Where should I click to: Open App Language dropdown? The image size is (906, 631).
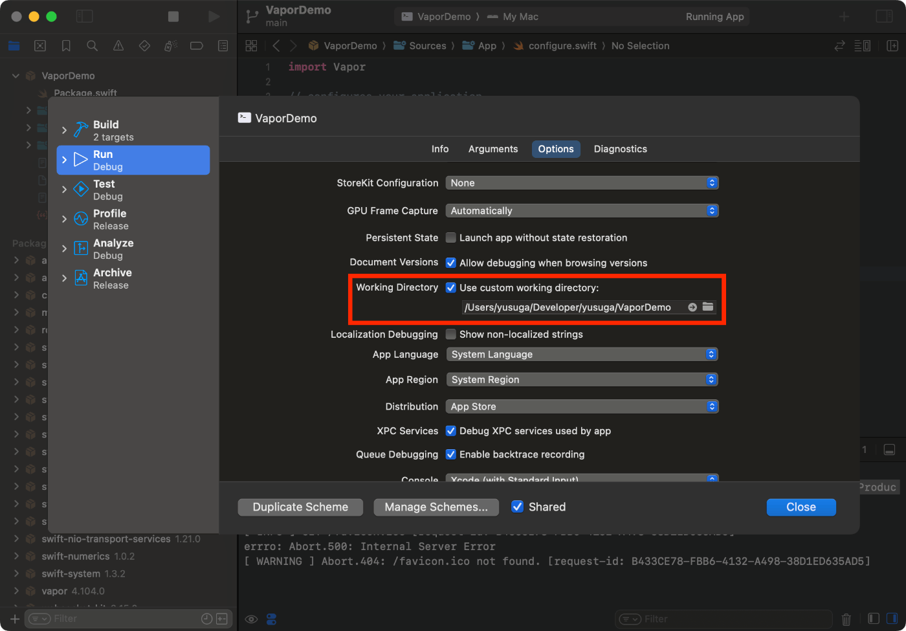point(582,355)
